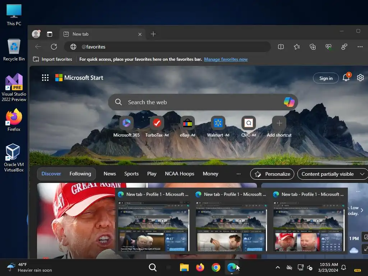Image resolution: width=368 pixels, height=276 pixels.
Task: Open the tab actions menu icon
Action: point(50,34)
